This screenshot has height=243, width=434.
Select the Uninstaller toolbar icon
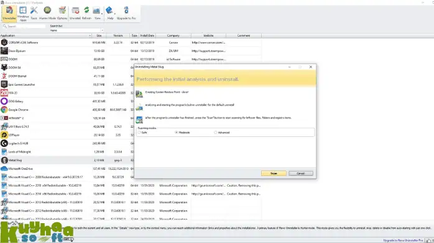point(9,13)
